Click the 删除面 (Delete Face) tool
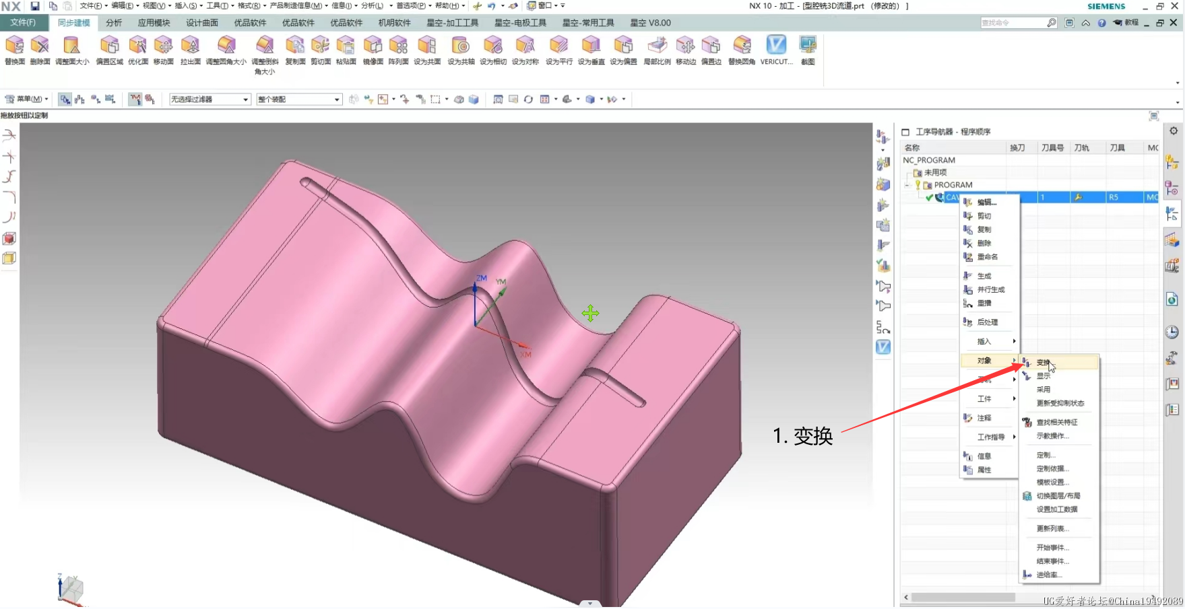Image resolution: width=1185 pixels, height=609 pixels. click(x=40, y=50)
